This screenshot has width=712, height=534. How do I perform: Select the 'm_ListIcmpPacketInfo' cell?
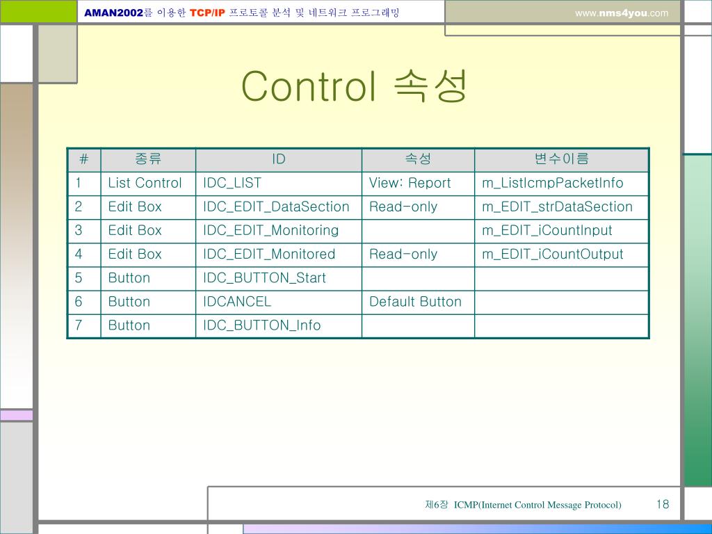561,183
